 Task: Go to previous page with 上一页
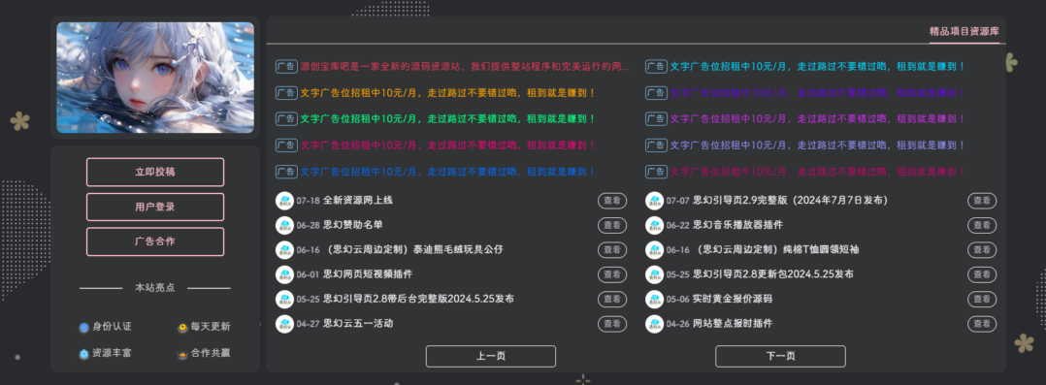491,356
